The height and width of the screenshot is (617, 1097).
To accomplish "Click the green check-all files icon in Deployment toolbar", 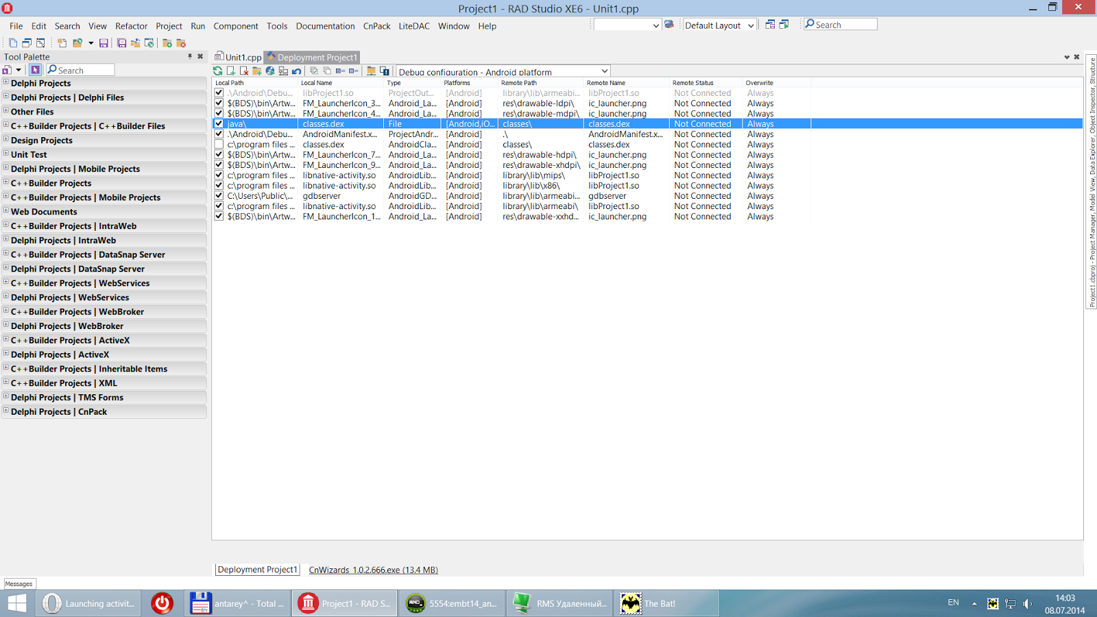I will pos(314,71).
